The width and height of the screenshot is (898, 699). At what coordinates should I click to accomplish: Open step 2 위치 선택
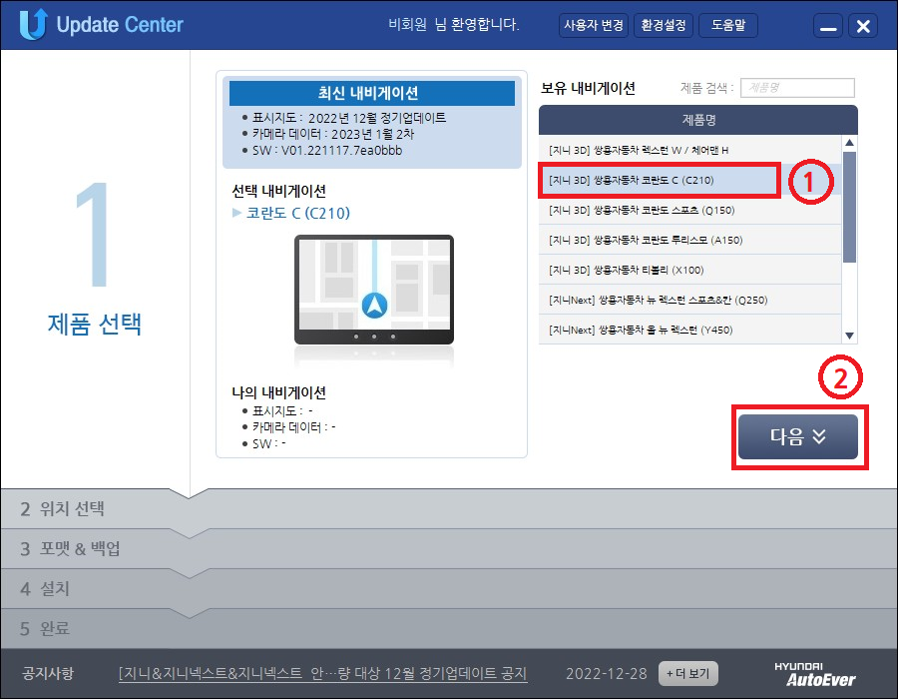(x=449, y=509)
